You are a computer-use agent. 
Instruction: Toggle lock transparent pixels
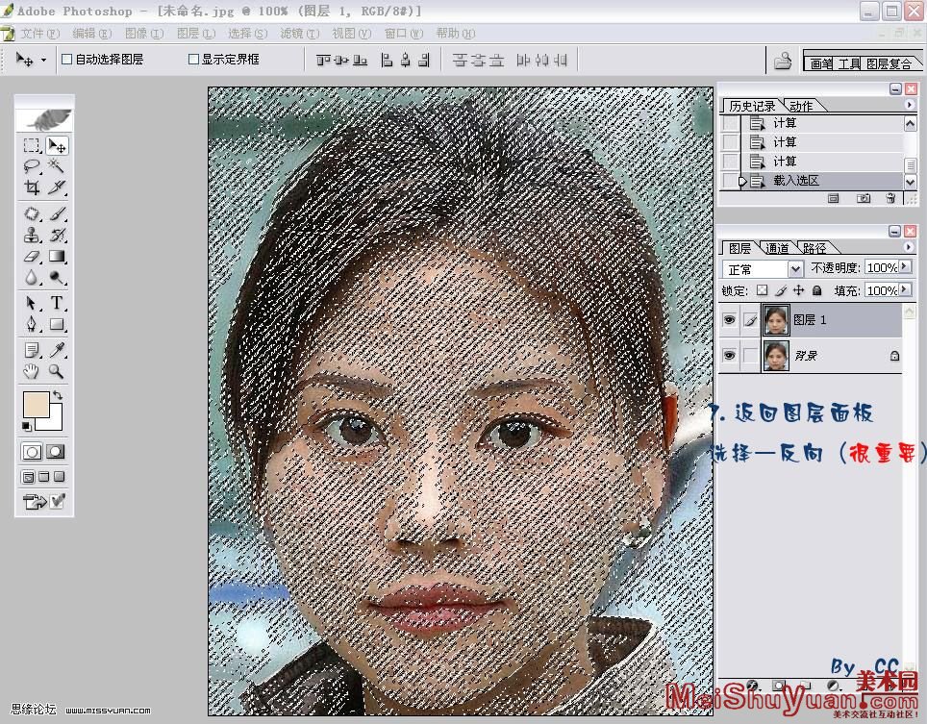pyautogui.click(x=762, y=290)
